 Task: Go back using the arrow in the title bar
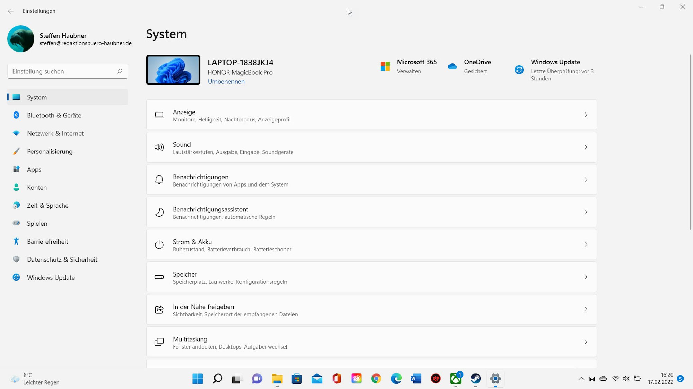(11, 11)
